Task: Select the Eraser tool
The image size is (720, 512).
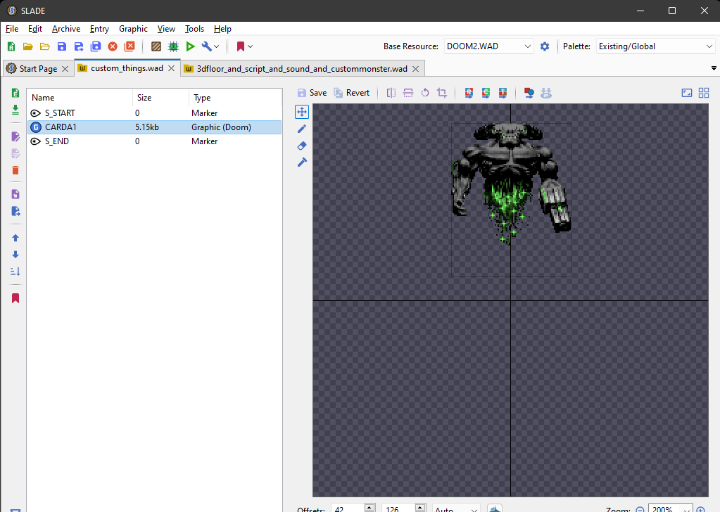Action: click(x=302, y=146)
